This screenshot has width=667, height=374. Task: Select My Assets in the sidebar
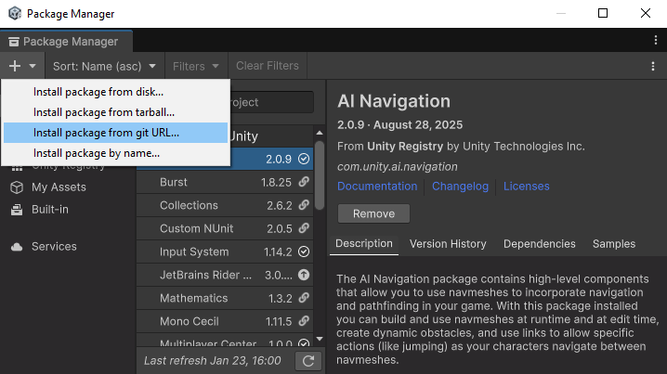coord(58,187)
